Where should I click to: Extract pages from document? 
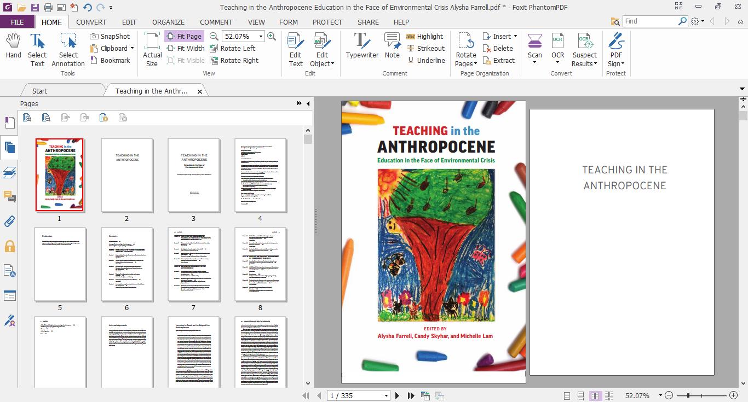[499, 60]
